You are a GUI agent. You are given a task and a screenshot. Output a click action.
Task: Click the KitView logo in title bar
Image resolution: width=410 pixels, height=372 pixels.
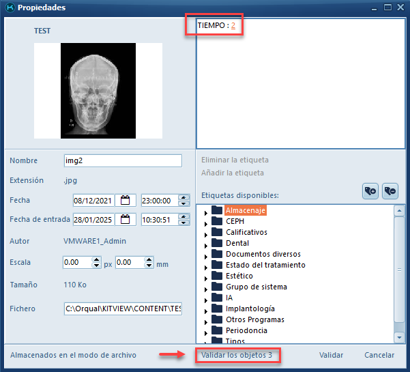tap(10, 8)
